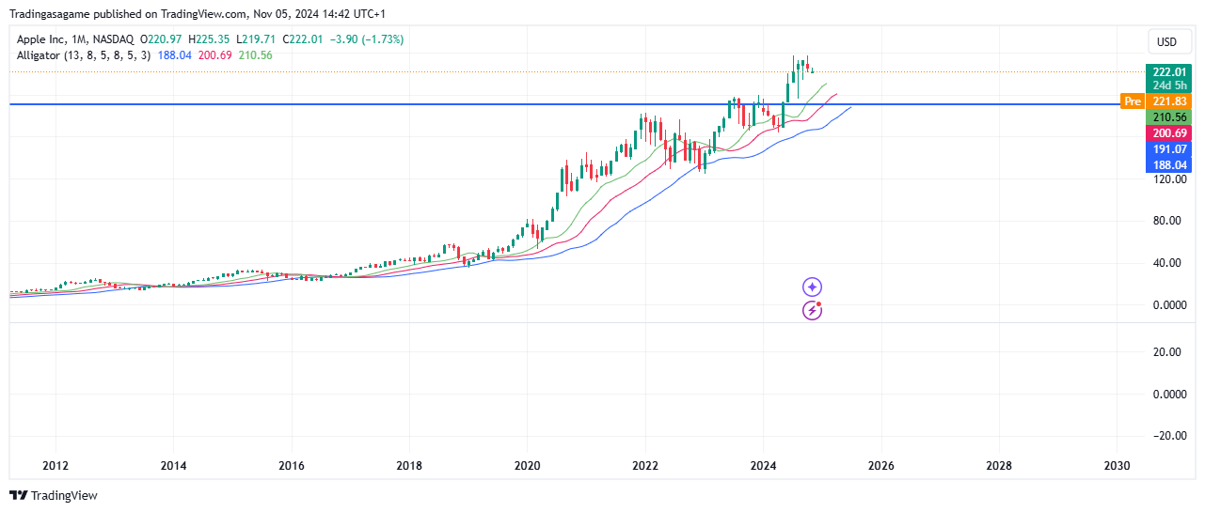Viewport: 1205px width, 512px height.
Task: Click the orange Pre market label
Action: pyautogui.click(x=1132, y=101)
